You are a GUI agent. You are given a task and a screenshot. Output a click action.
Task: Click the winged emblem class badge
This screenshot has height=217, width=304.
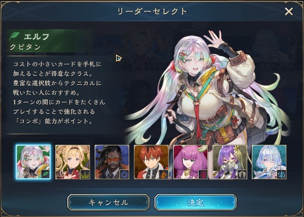243,175
